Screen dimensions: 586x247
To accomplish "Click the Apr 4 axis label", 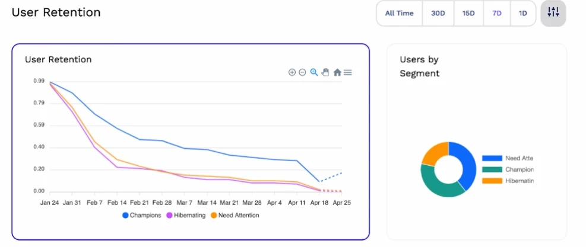I will click(x=274, y=203).
